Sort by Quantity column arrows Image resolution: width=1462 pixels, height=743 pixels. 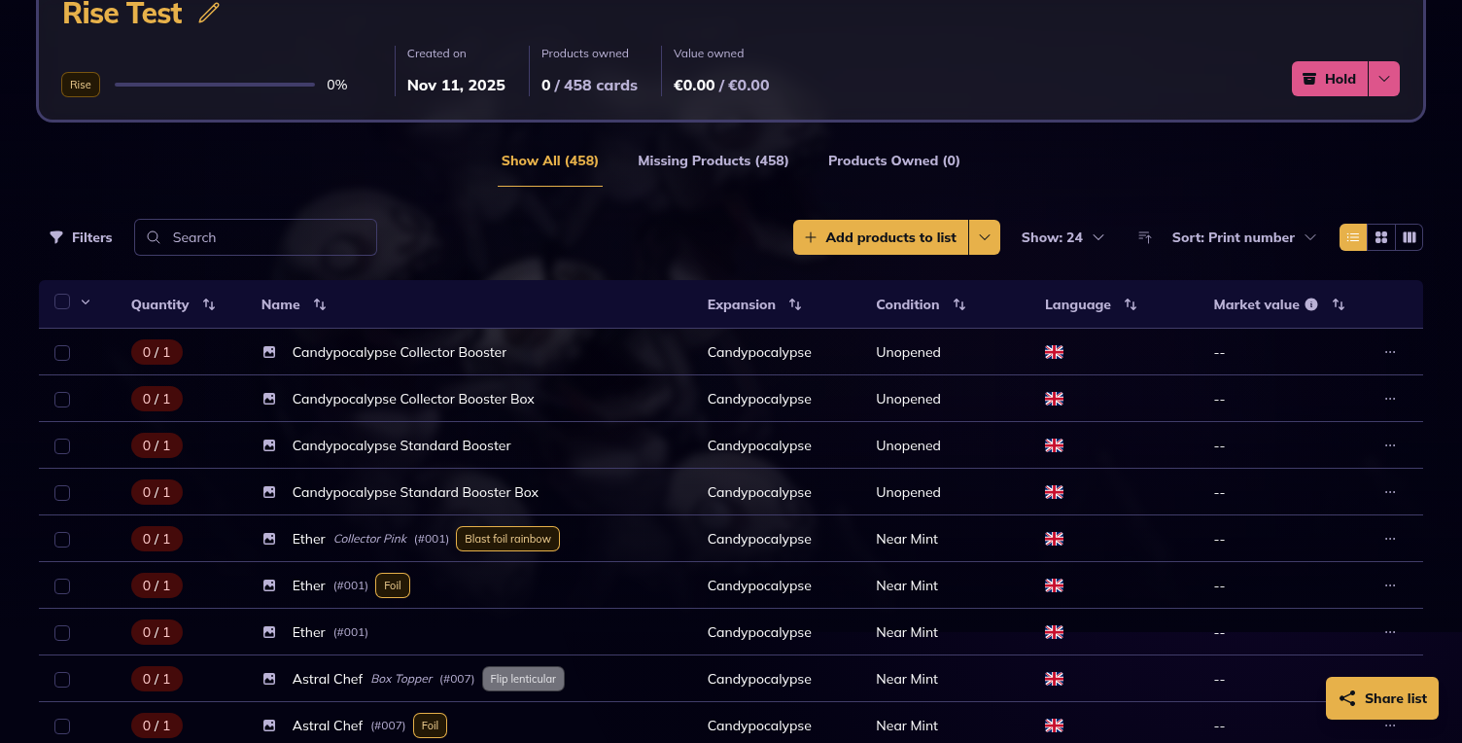click(209, 304)
